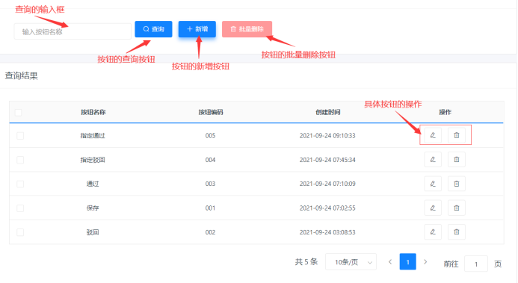Select the 保存 row checkbox
Viewport: 518px width, 283px height.
(20, 208)
